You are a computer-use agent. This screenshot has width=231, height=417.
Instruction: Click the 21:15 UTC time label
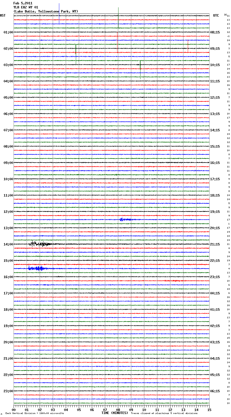215,244
